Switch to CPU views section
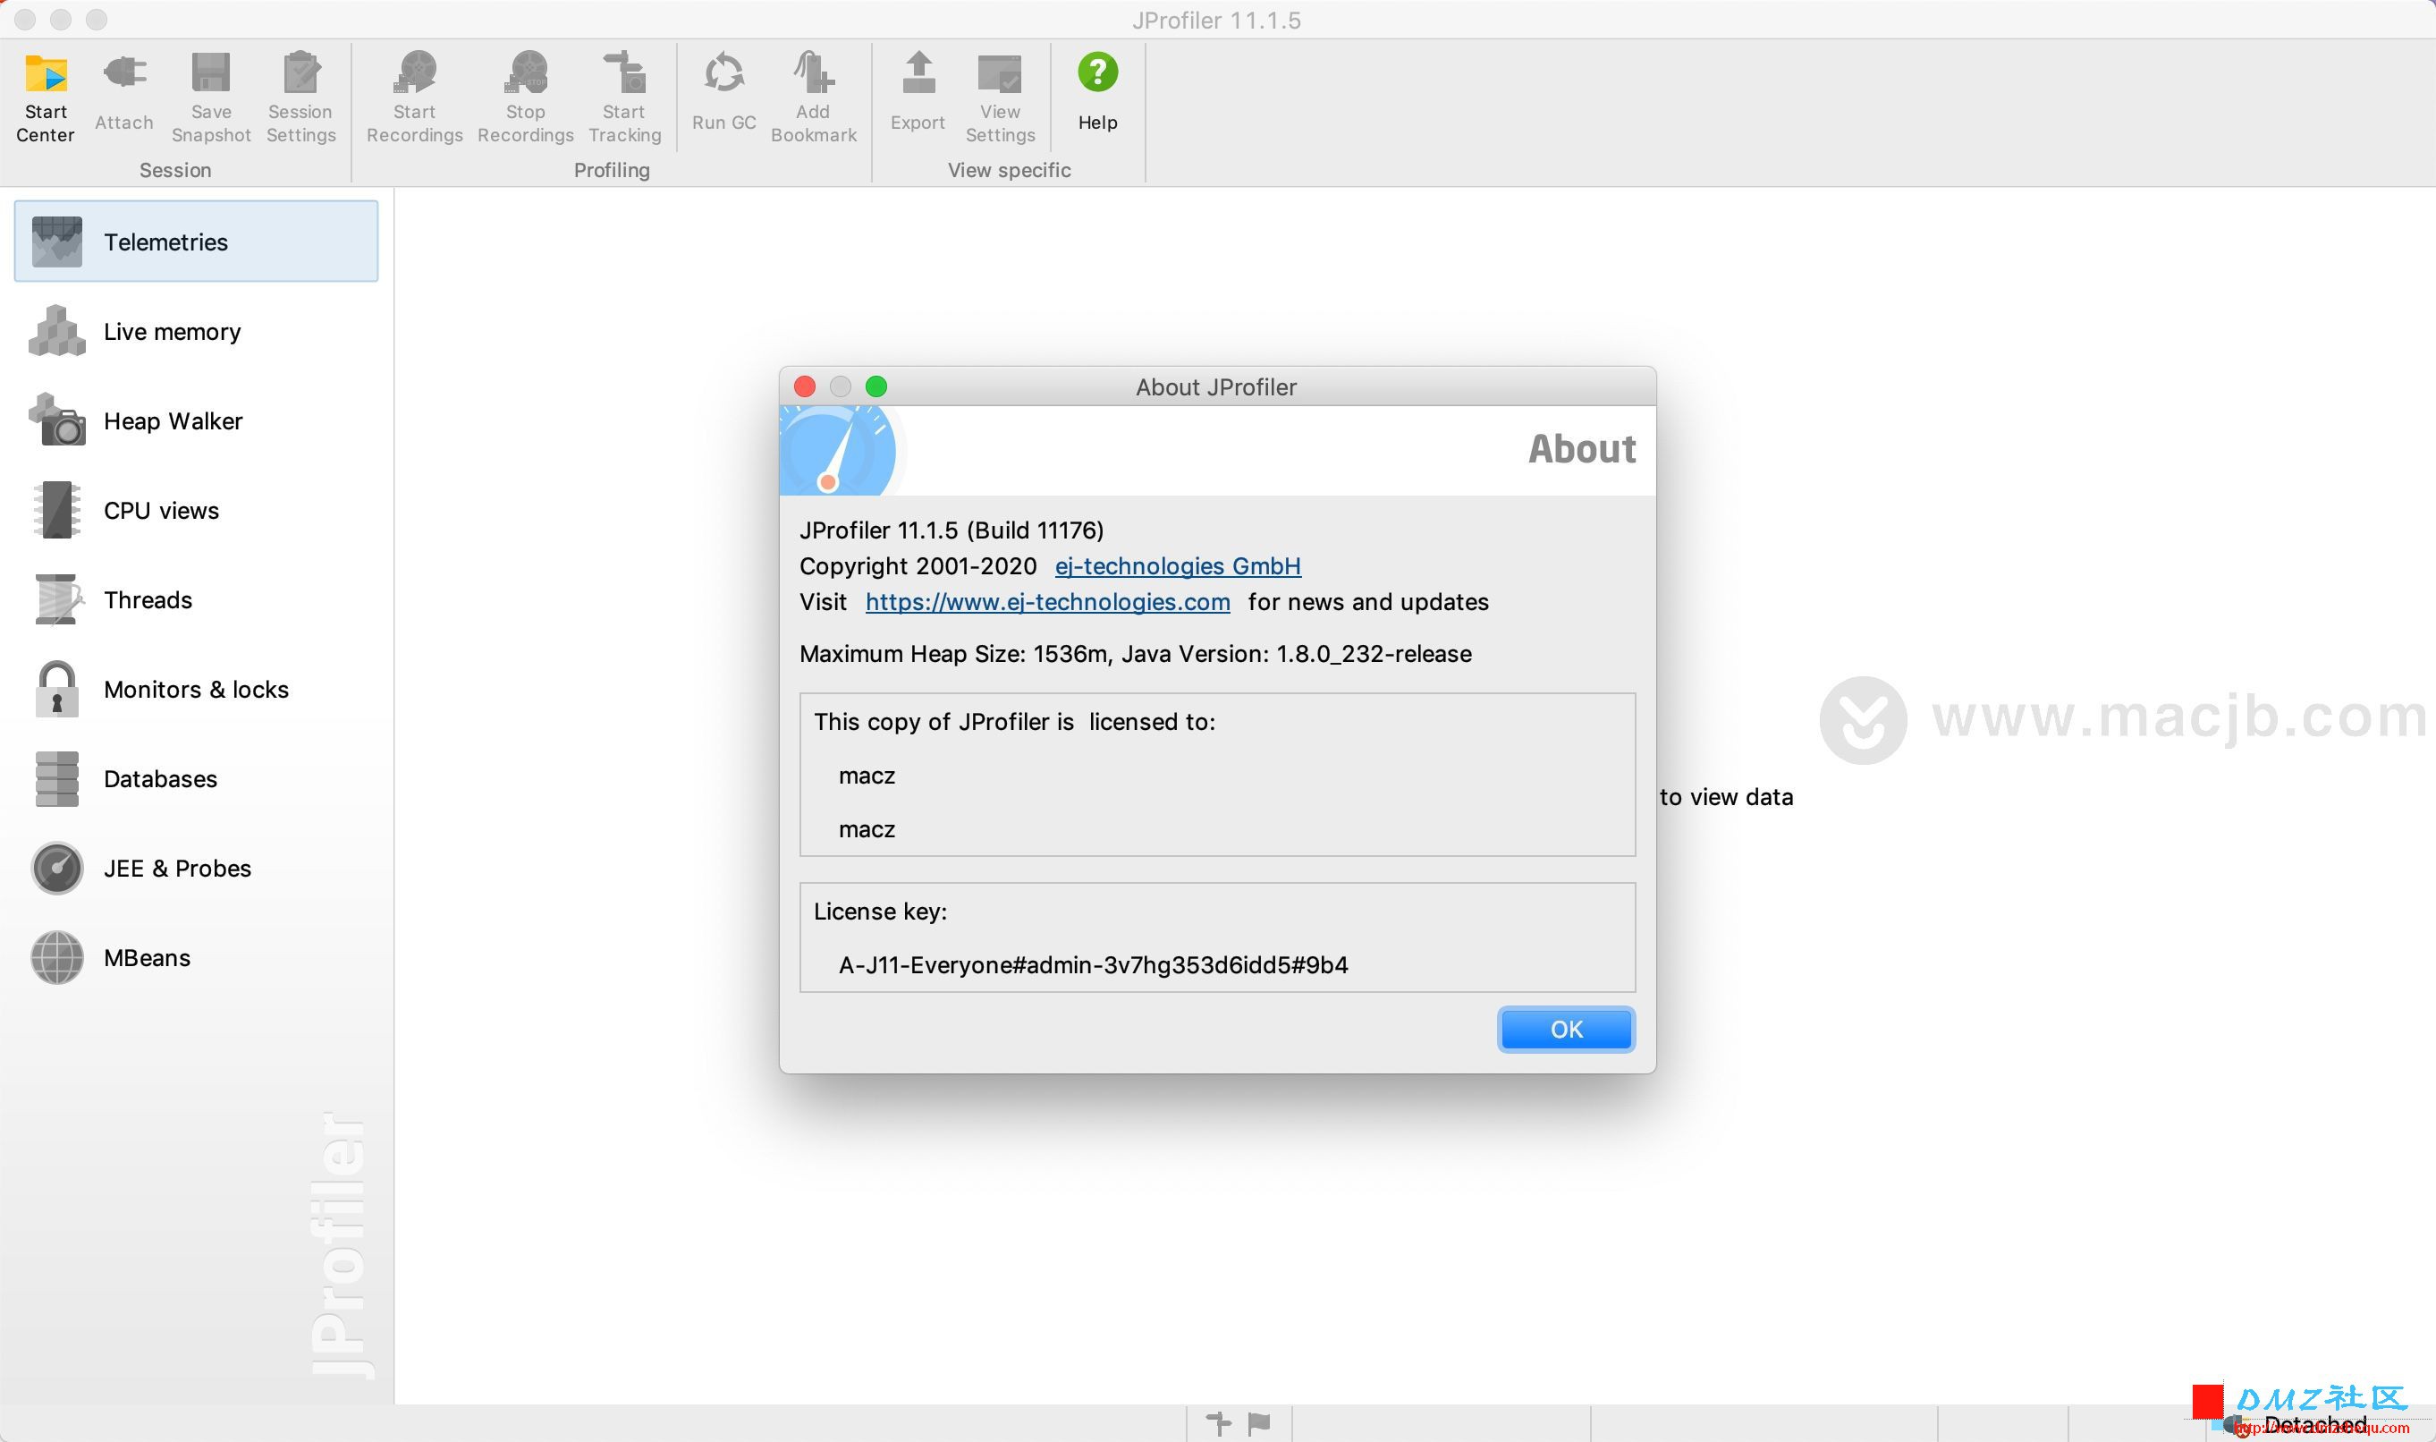This screenshot has height=1442, width=2436. click(x=196, y=510)
